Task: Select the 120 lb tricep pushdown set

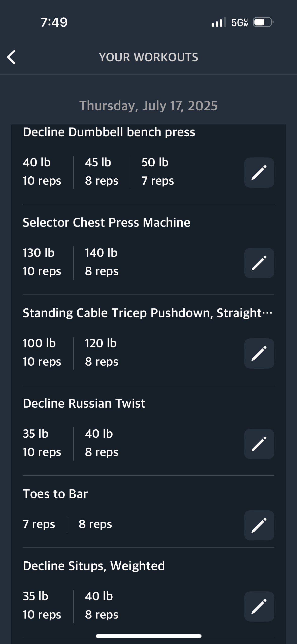Action: coord(102,352)
